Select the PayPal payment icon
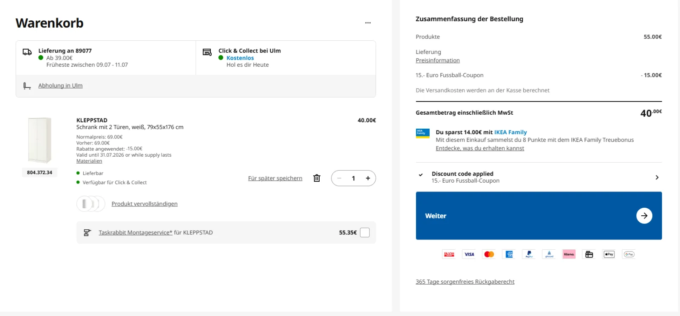The width and height of the screenshot is (680, 316). (x=529, y=254)
